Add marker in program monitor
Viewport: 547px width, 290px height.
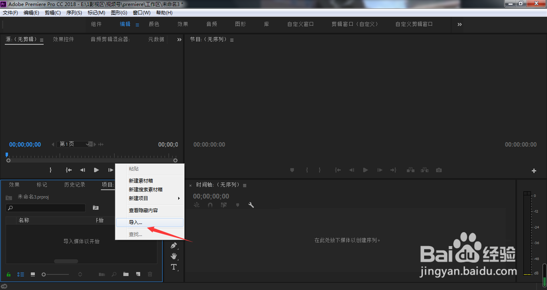pos(292,170)
